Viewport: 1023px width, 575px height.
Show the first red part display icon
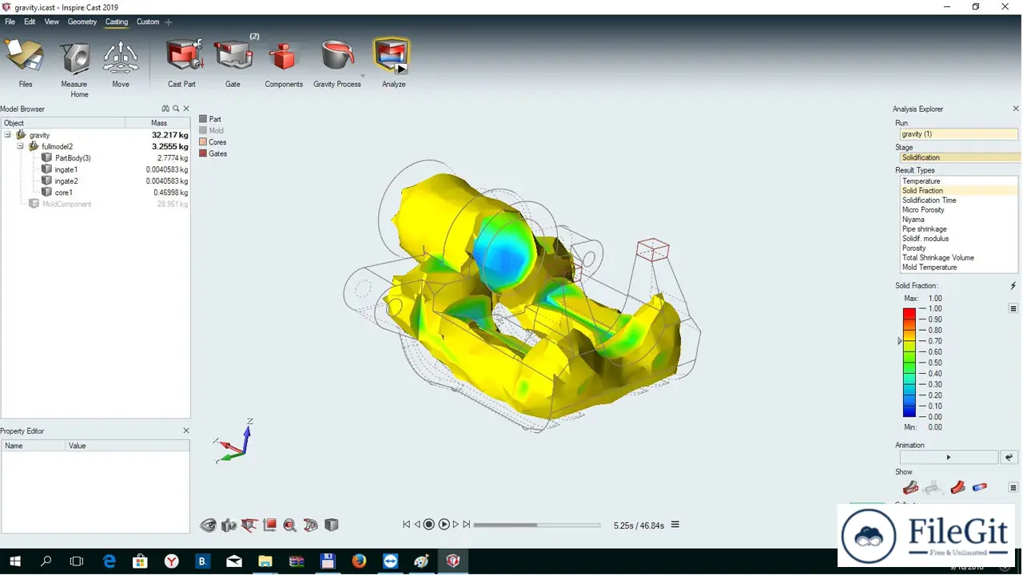click(910, 487)
